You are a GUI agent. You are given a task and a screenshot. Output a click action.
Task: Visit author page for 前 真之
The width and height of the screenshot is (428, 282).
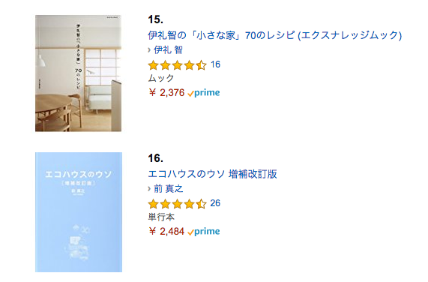[x=169, y=189]
